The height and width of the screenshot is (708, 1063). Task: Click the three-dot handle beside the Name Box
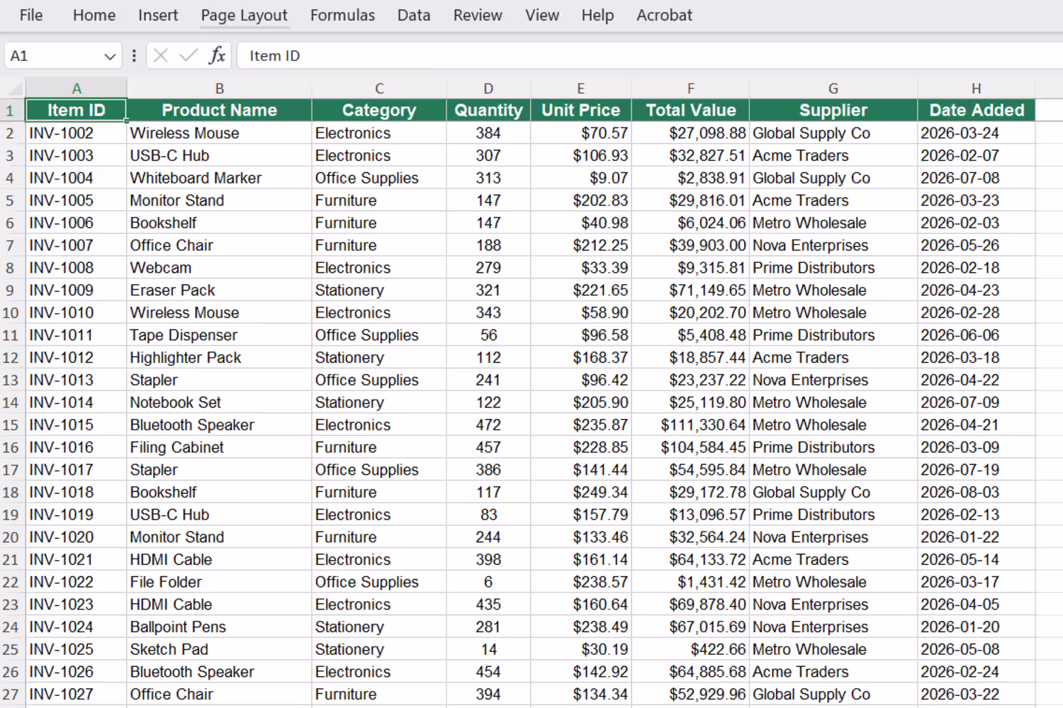[x=134, y=55]
